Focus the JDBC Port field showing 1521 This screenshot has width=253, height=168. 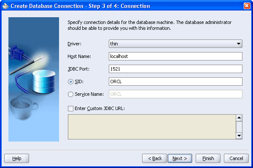(175, 69)
